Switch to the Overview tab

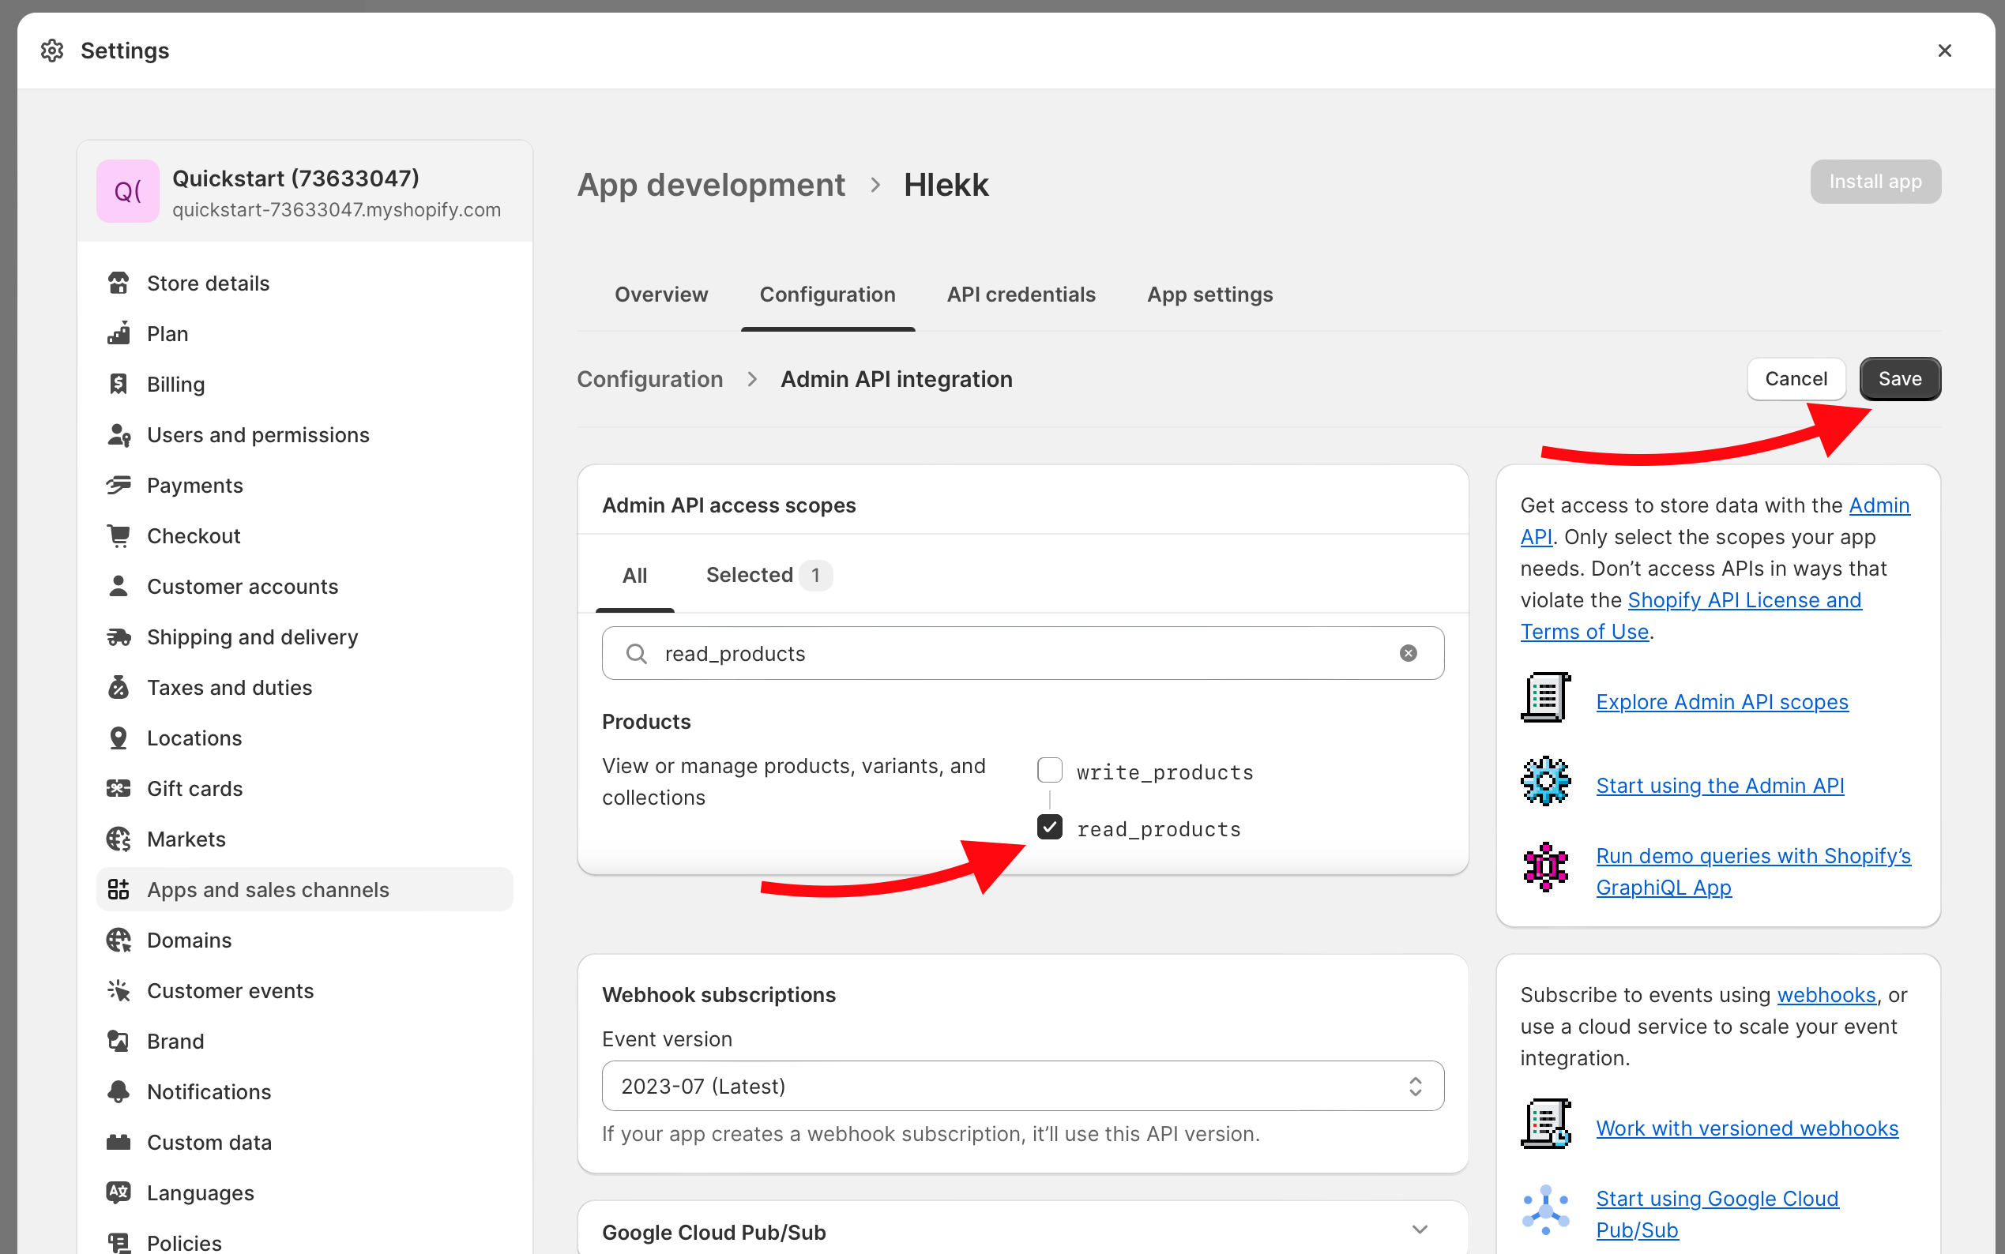[x=661, y=295]
